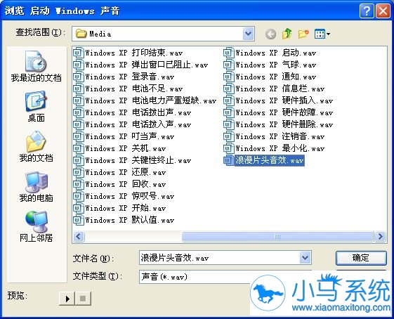
Task: Select Windows XP 电话拨出声.wav
Action: tap(132, 112)
